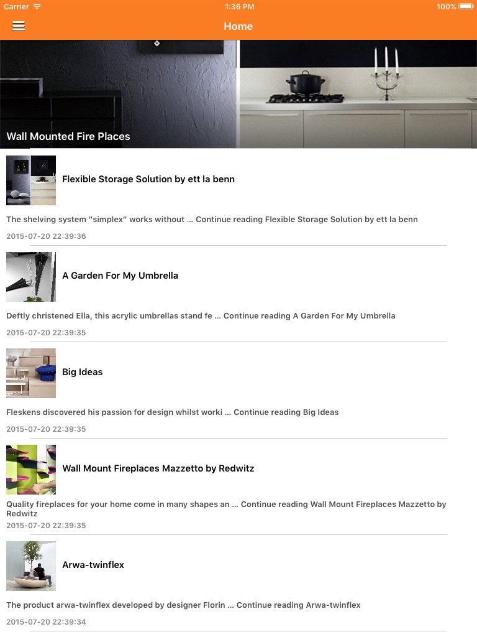This screenshot has height=637, width=477.
Task: View the Arwa-twinflex thumbnail image
Action: coord(31,566)
